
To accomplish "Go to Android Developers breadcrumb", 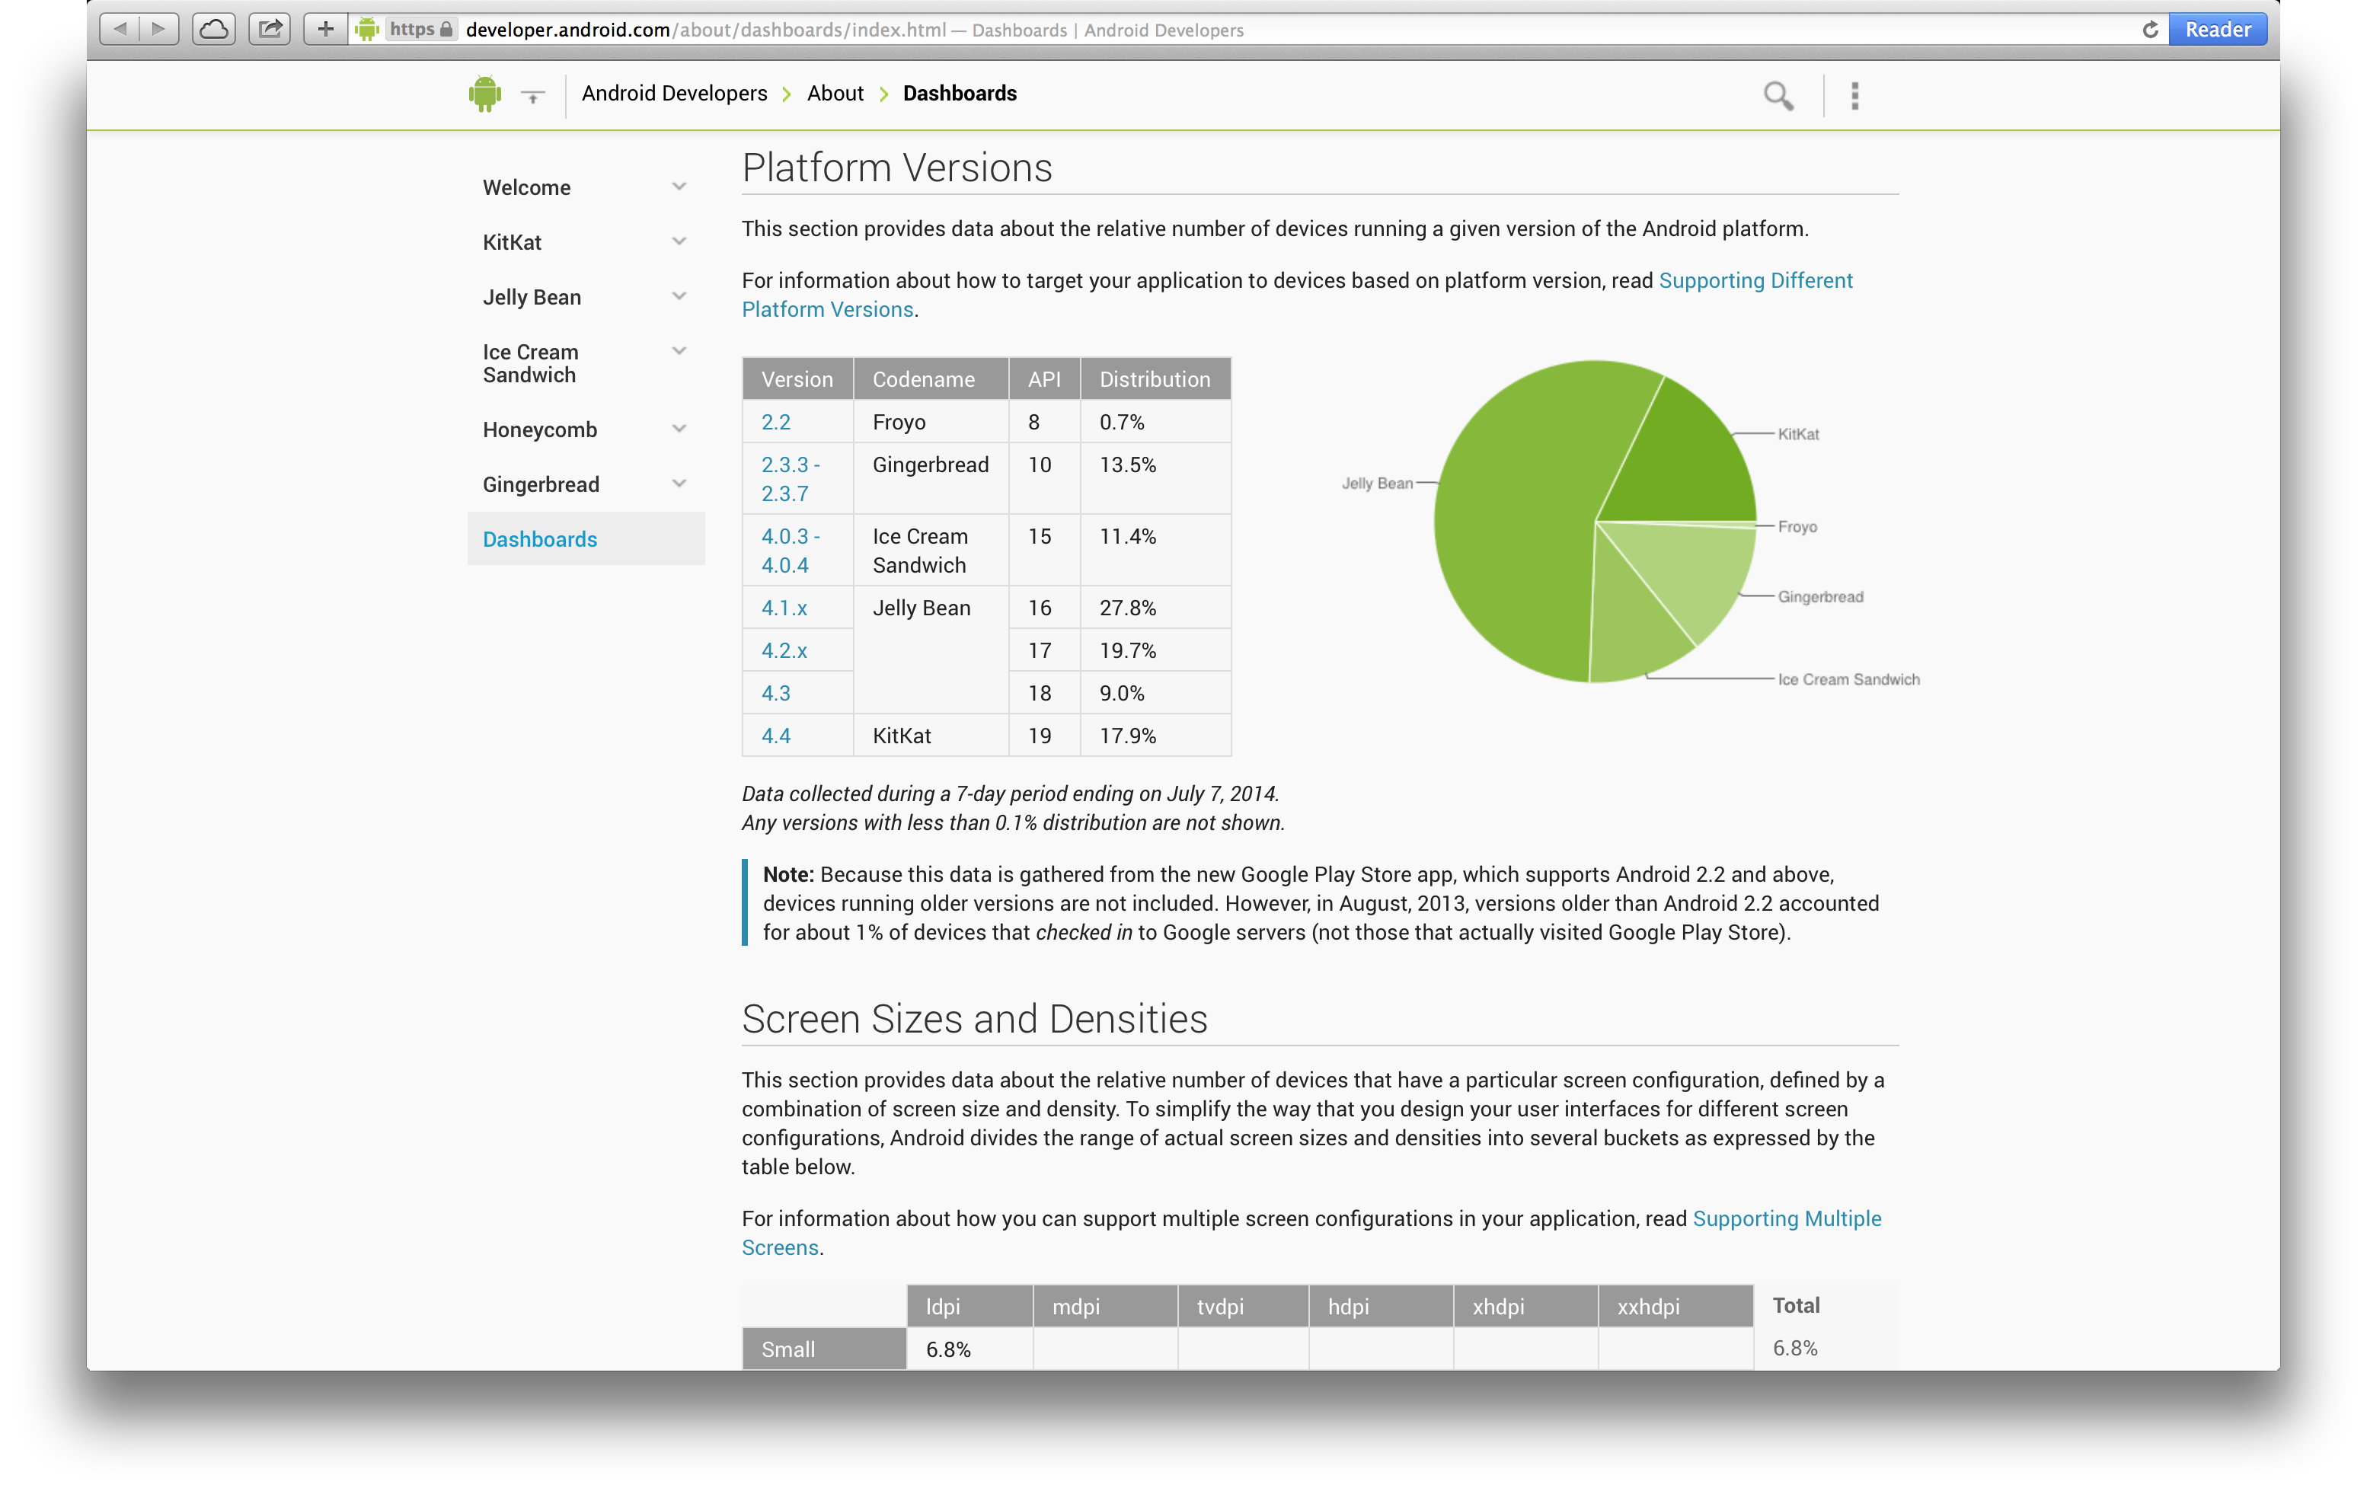I will pos(674,94).
